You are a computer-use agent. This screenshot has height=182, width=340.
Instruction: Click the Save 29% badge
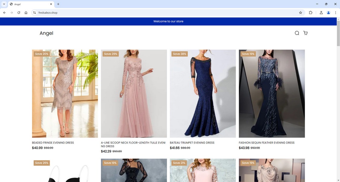(x=111, y=54)
